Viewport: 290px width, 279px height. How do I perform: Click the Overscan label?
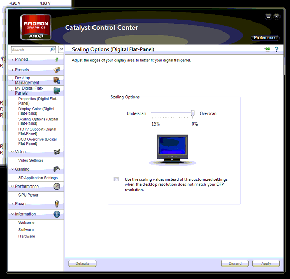[x=208, y=113]
